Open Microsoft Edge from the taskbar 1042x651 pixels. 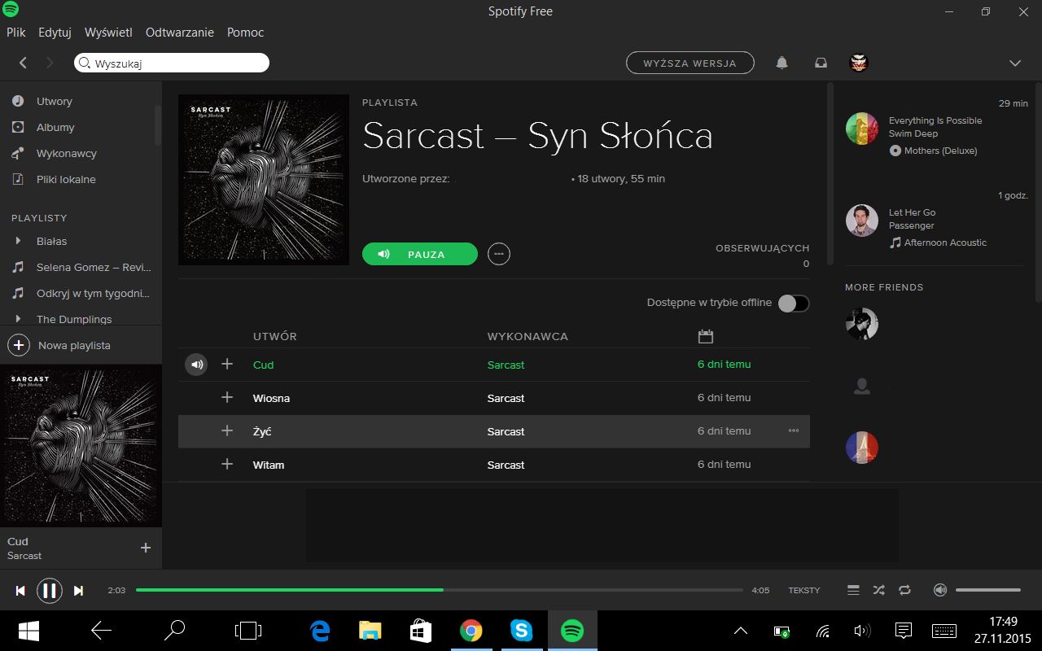320,631
